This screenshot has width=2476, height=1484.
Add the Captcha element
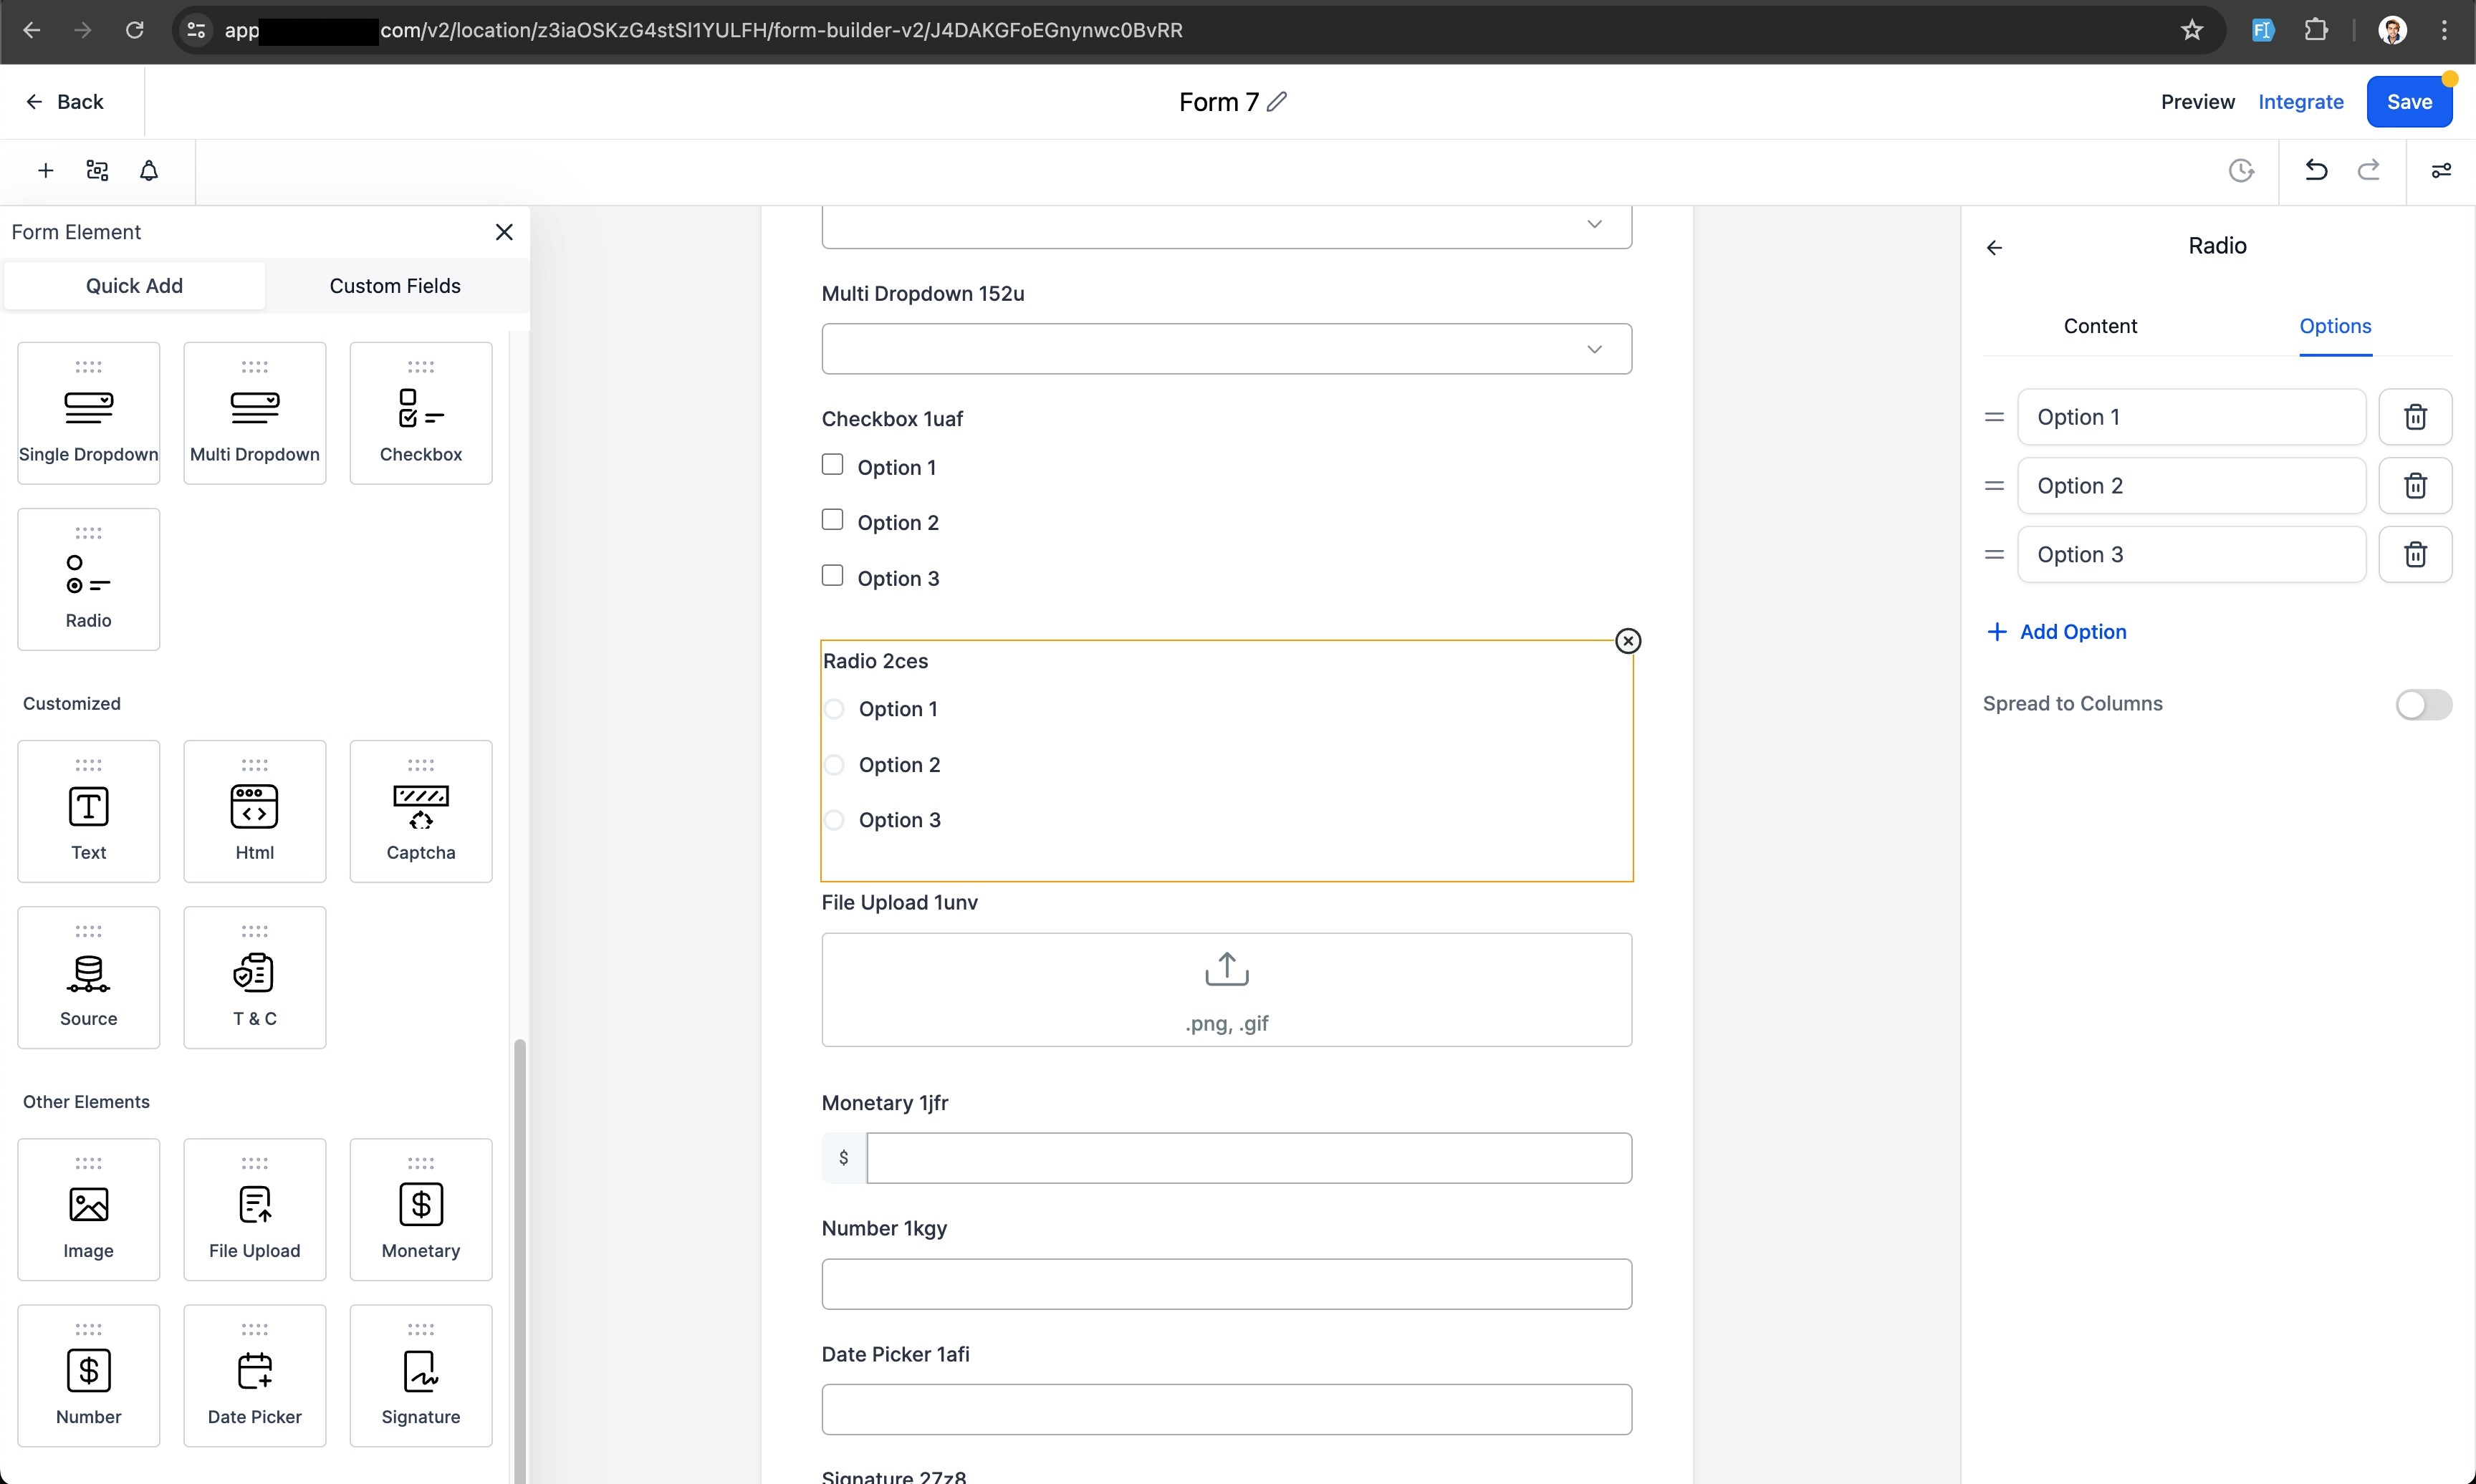pyautogui.click(x=421, y=811)
